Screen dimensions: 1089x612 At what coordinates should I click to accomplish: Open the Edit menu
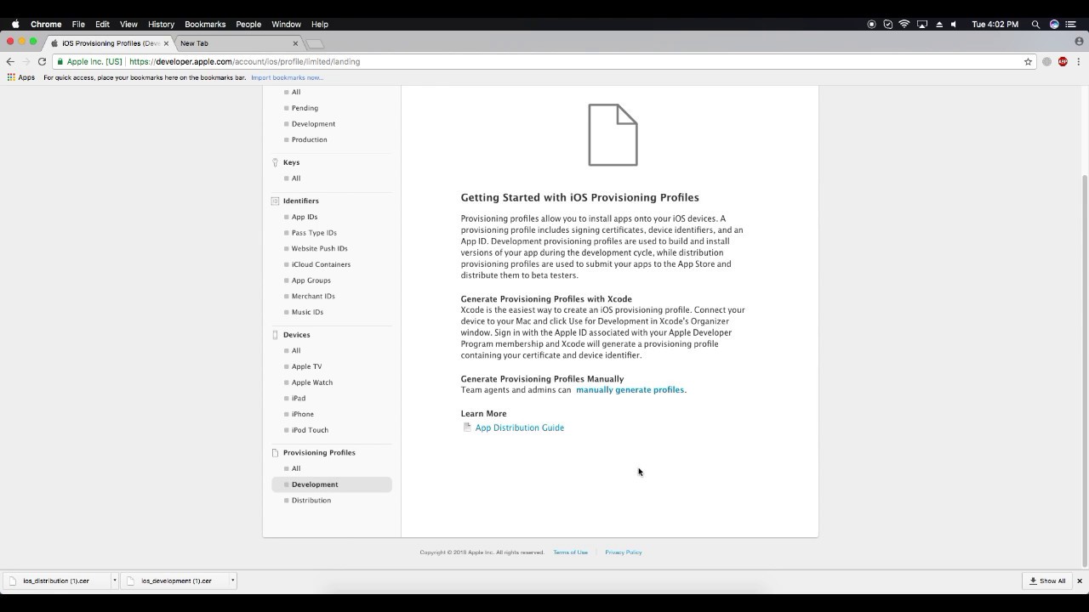pos(102,24)
